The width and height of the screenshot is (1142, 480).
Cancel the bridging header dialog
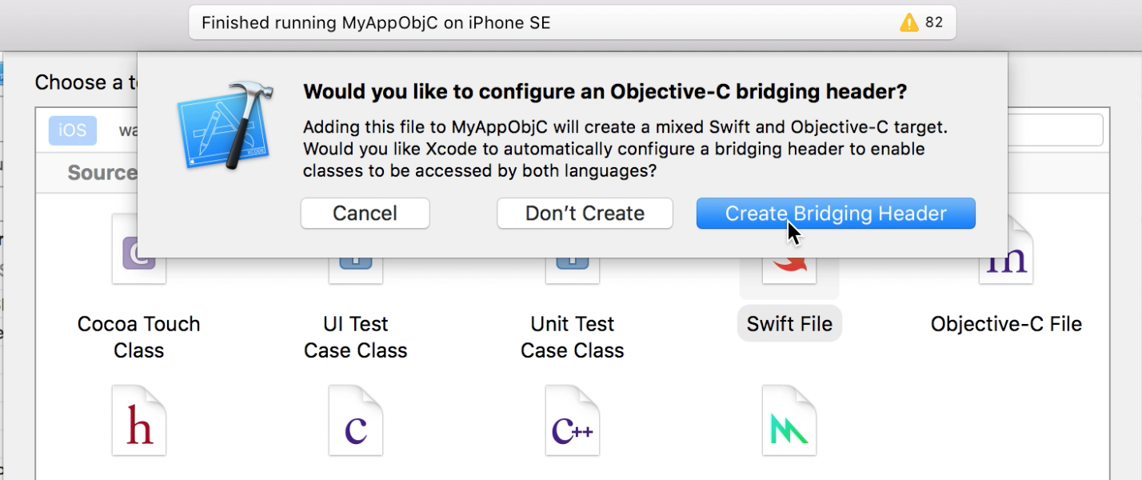tap(365, 213)
